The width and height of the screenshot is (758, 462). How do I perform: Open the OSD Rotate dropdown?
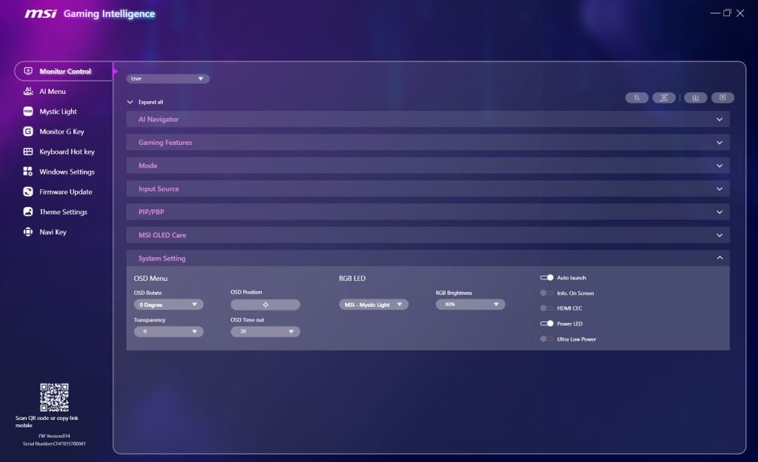coord(169,305)
